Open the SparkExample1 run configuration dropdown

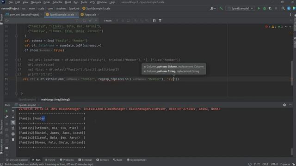pyautogui.click(x=240, y=8)
